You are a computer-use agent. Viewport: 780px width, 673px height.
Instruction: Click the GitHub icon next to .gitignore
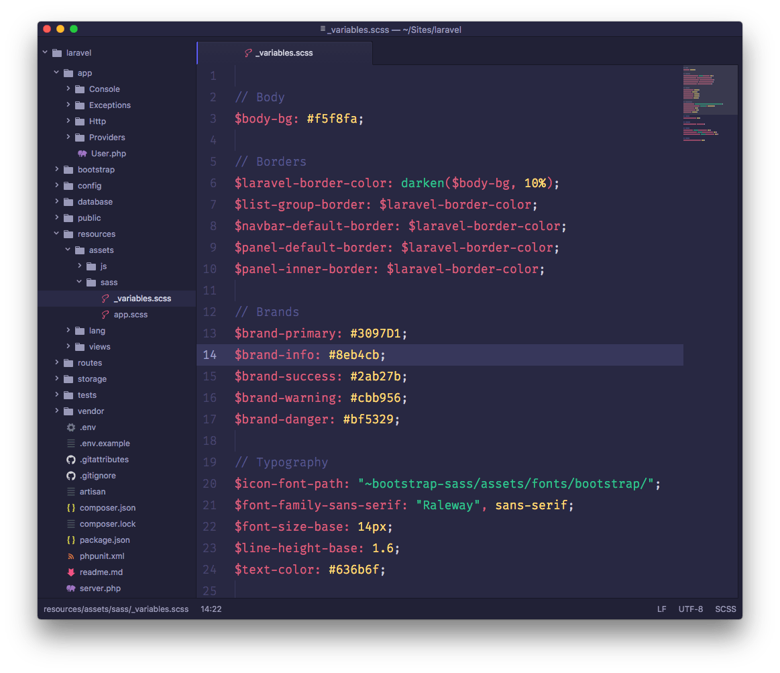pos(70,475)
